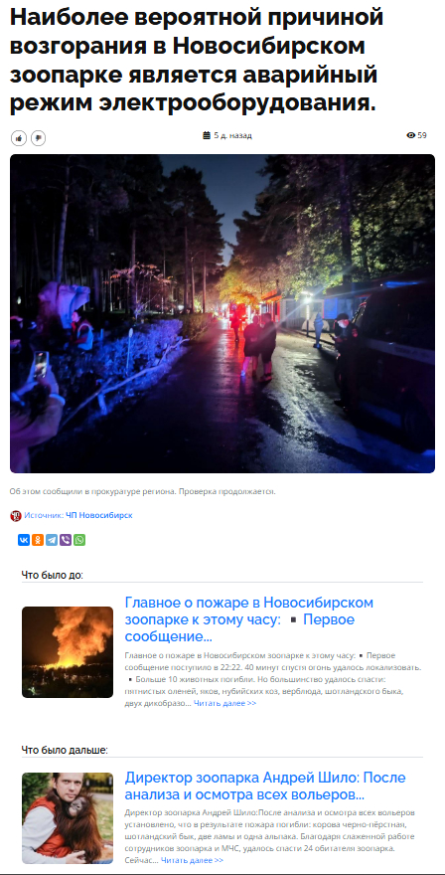
Task: Click the ЧП Новосибирск source avatar icon
Action: [16, 516]
